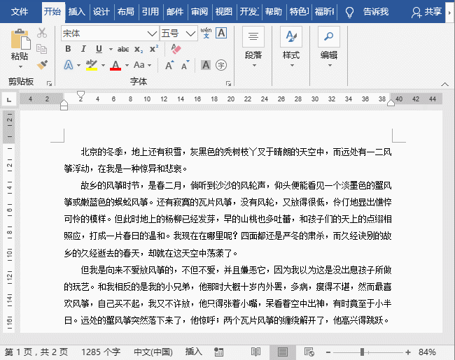The image size is (455, 360).
Task: Toggle Bold formatting
Action: click(68, 49)
